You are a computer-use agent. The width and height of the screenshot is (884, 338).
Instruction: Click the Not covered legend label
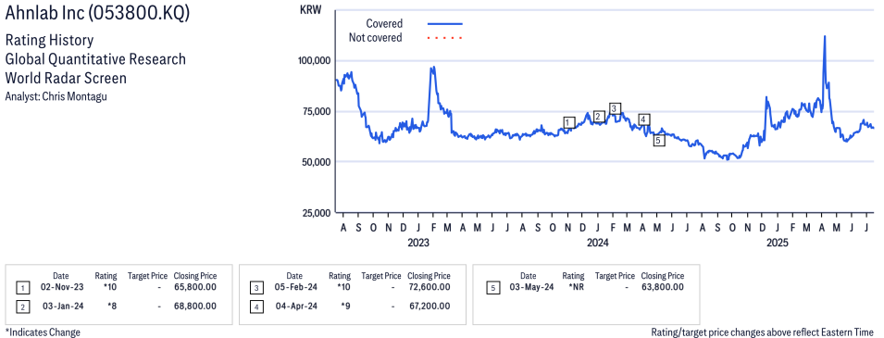pyautogui.click(x=376, y=38)
